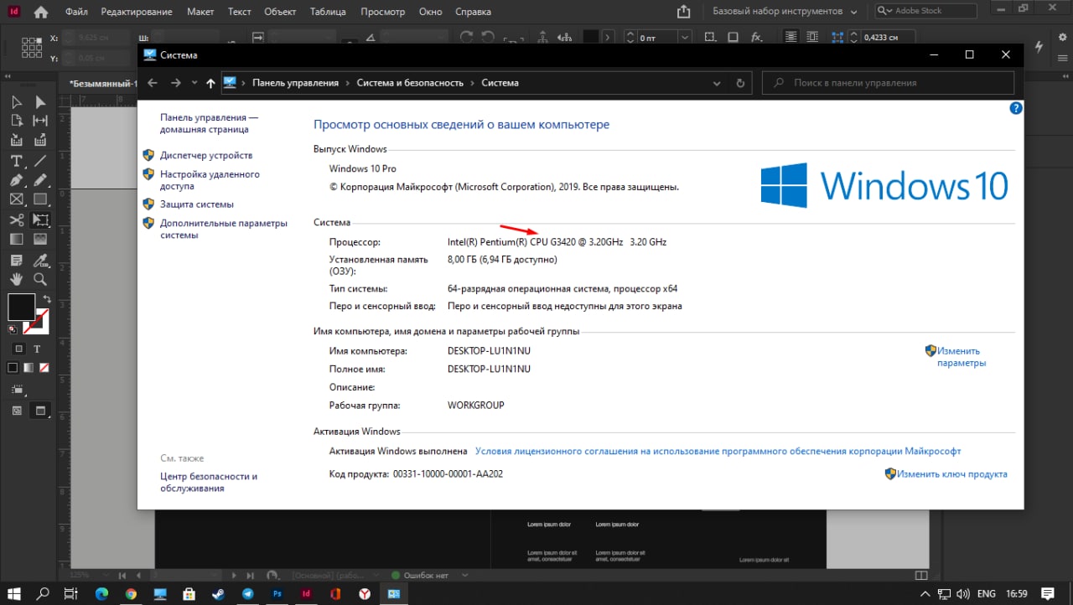Screen dimensions: 1073x605
Task: Select the Scissors tool in InDesign
Action: pos(16,220)
